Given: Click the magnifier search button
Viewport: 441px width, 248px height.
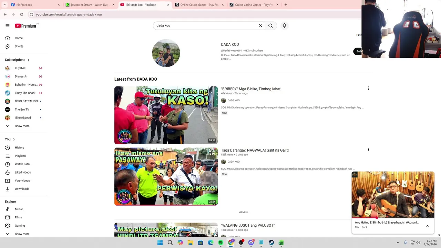Looking at the screenshot, I should coord(270,25).
